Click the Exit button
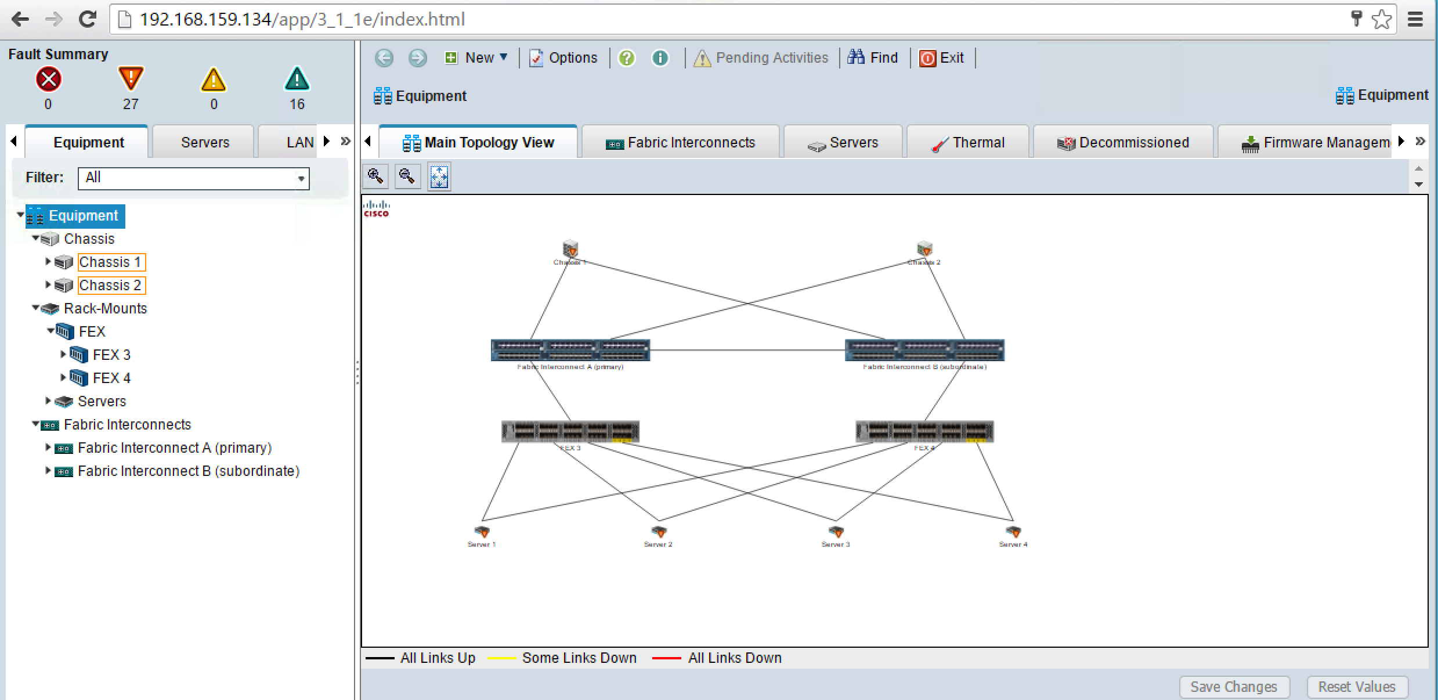1438x700 pixels. (x=942, y=58)
